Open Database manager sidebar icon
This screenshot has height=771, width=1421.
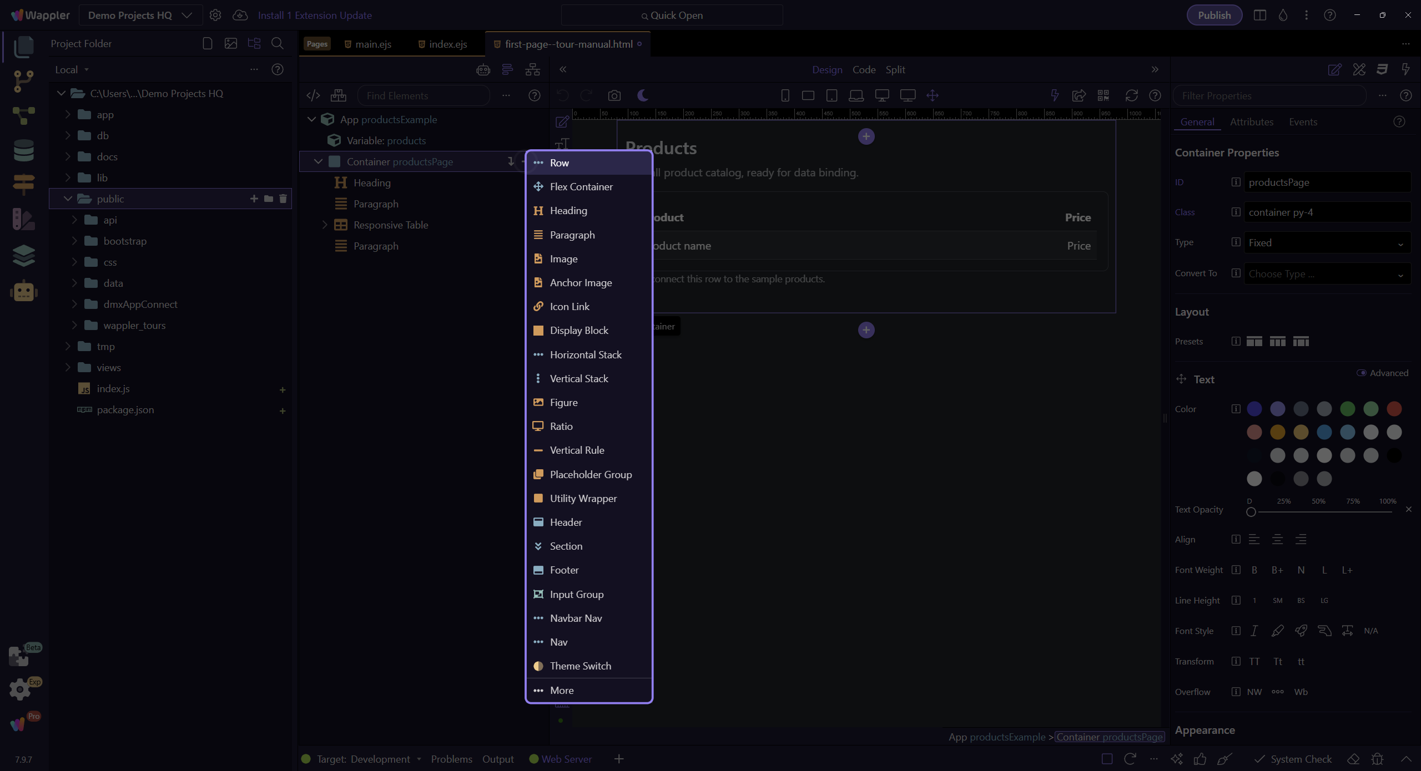tap(23, 150)
